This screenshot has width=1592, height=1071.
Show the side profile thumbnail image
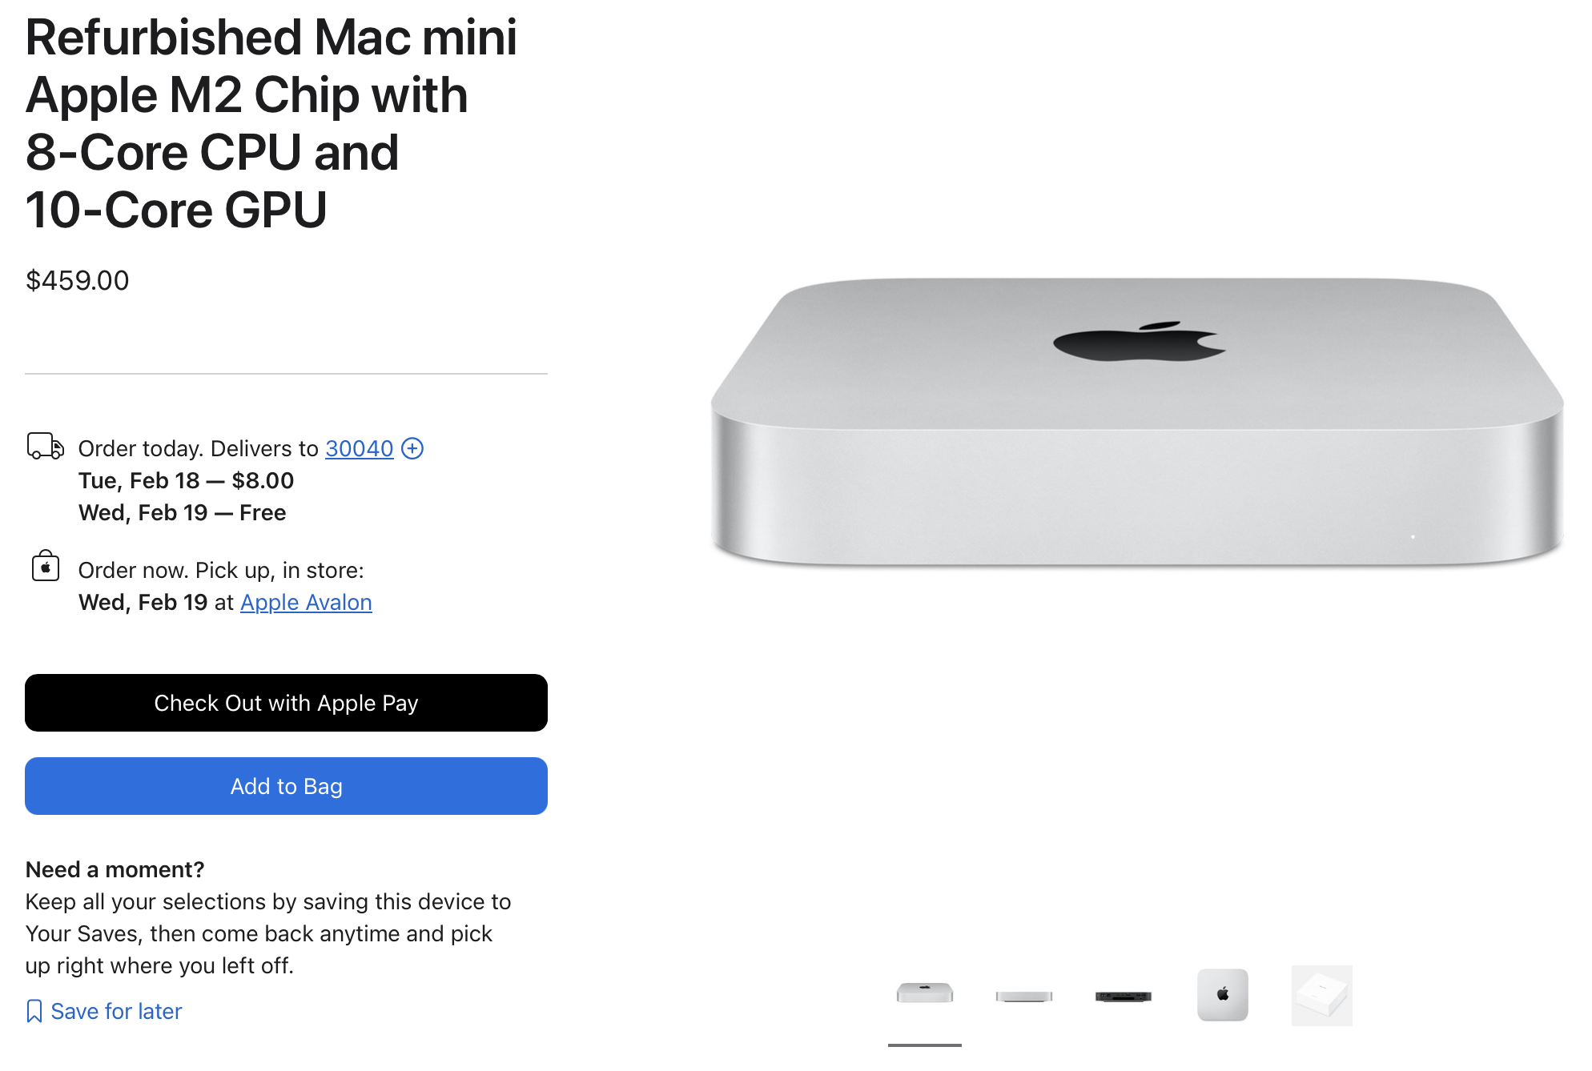pyautogui.click(x=1024, y=997)
